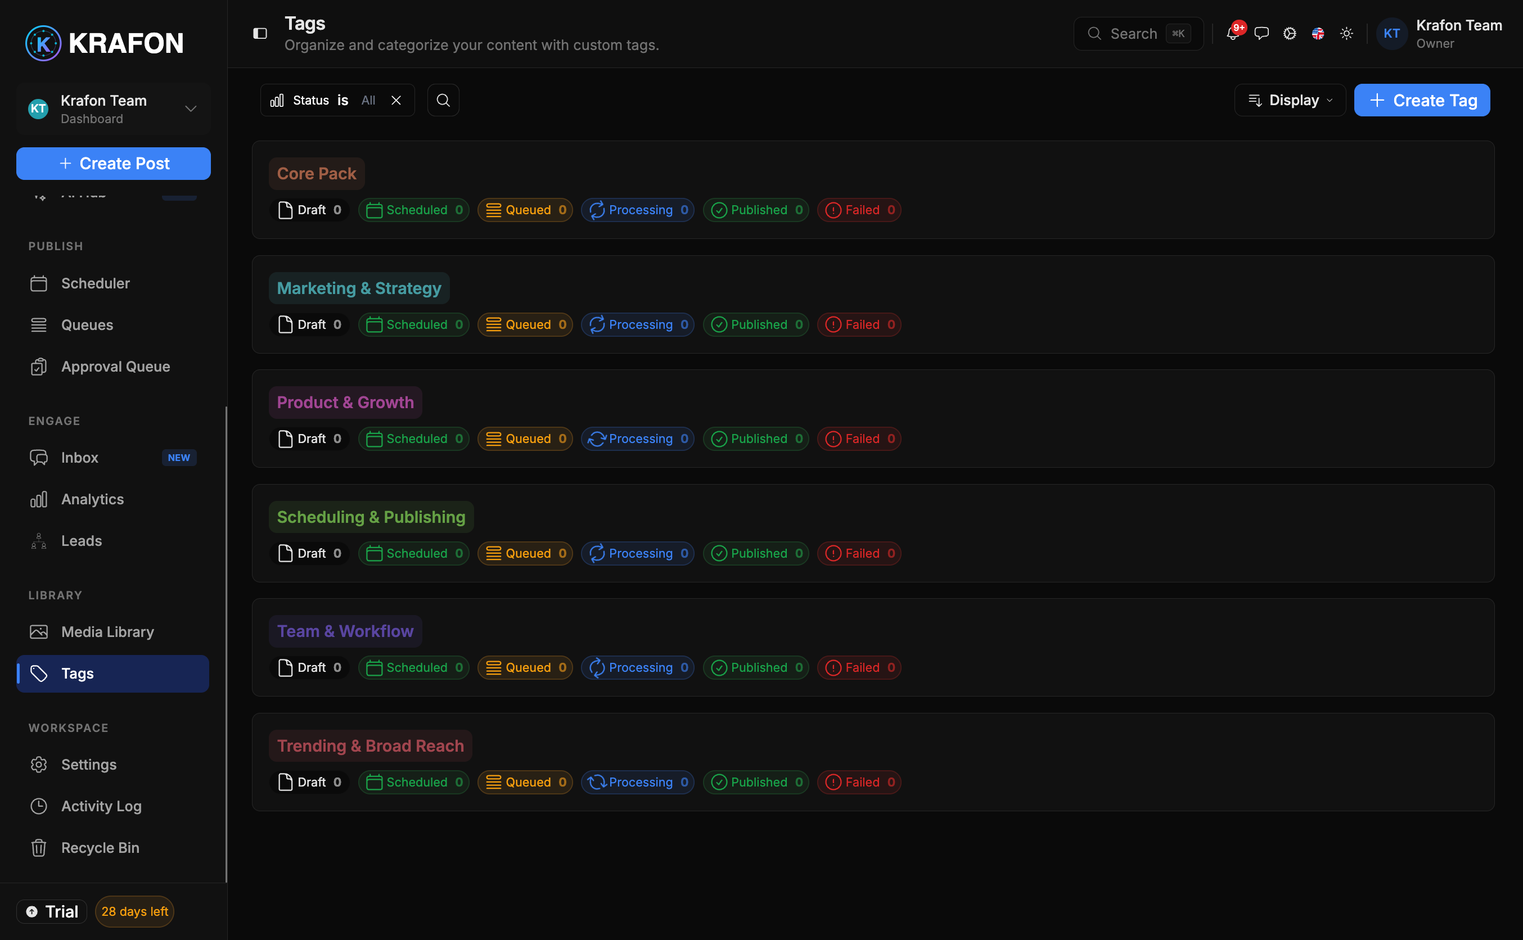Image resolution: width=1523 pixels, height=940 pixels.
Task: Click Published badge in Scheduling & Publishing
Action: point(755,553)
